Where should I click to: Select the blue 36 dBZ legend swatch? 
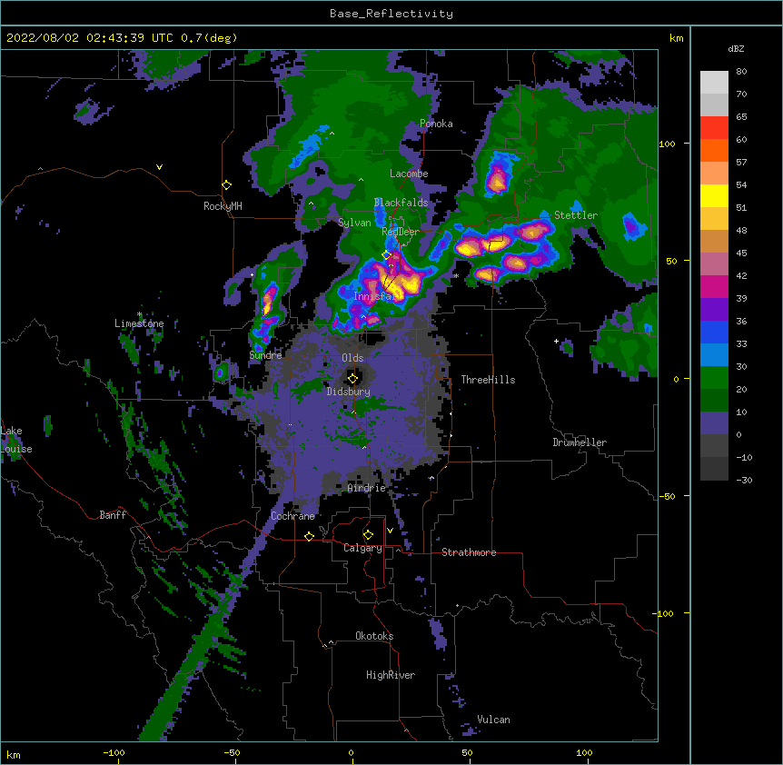[x=714, y=332]
